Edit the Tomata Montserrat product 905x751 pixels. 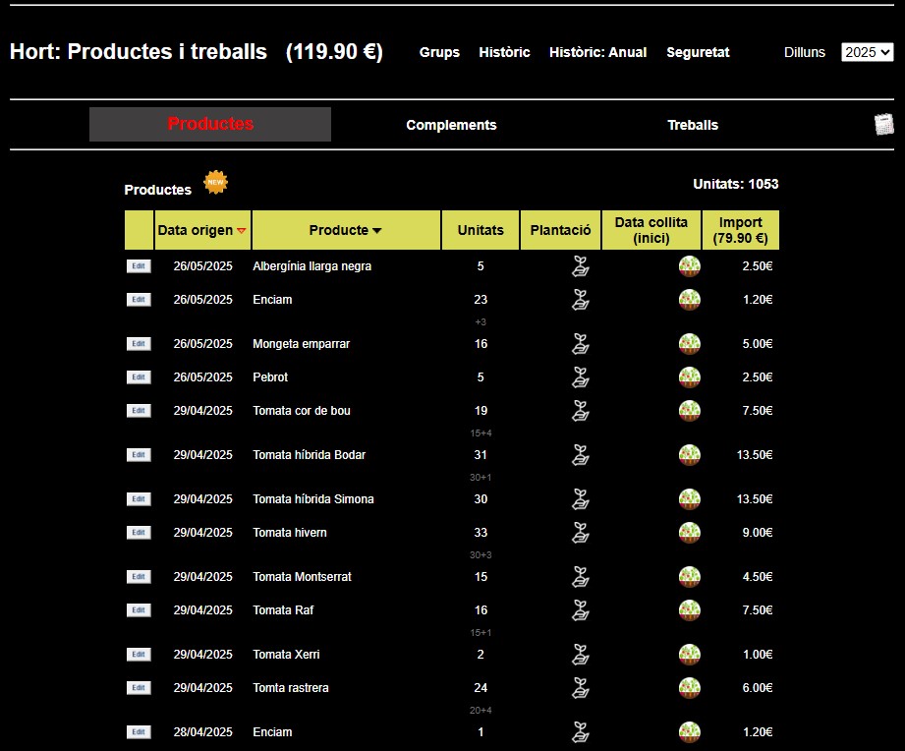point(139,577)
